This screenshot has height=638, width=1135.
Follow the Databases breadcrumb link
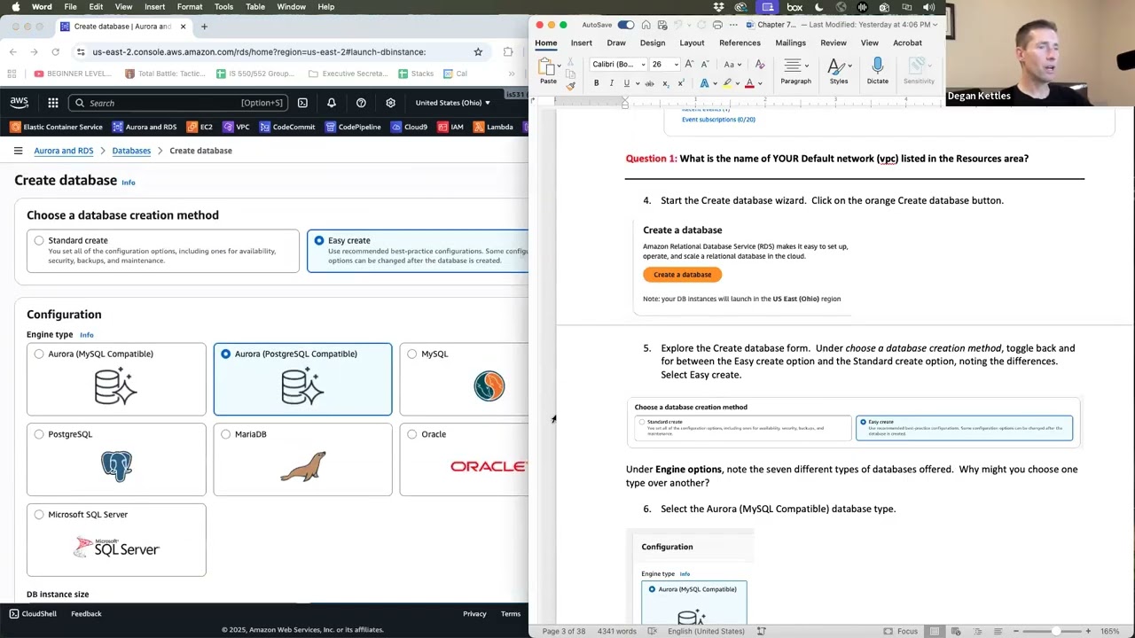[131, 151]
